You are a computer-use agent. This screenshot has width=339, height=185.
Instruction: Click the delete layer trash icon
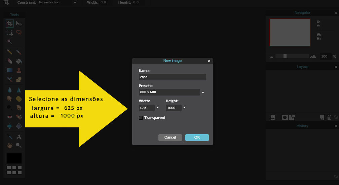point(329,117)
